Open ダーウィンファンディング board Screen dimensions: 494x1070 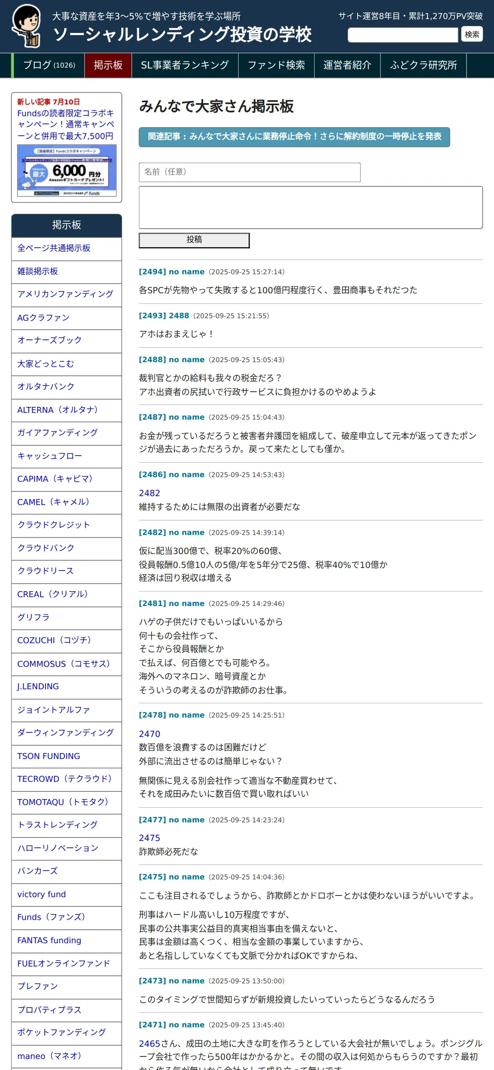67,733
